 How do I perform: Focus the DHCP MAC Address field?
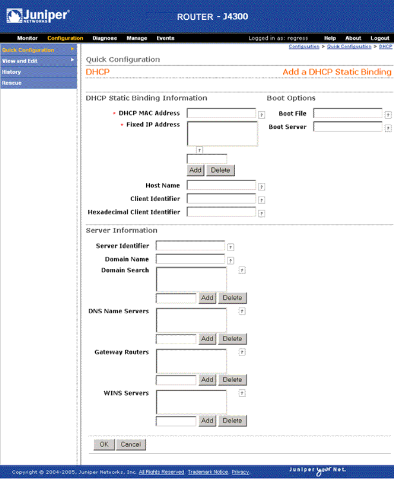pos(222,113)
